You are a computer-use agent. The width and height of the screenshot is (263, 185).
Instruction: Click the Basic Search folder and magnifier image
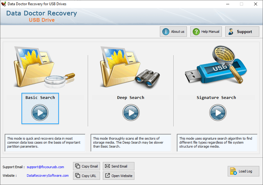click(44, 67)
